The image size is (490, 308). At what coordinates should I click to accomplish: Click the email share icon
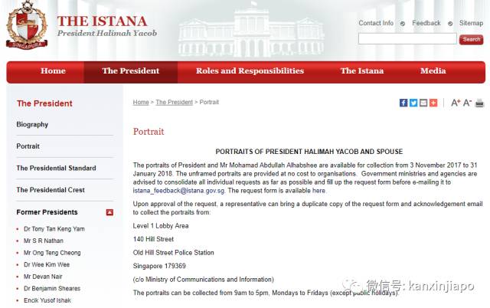coord(423,103)
